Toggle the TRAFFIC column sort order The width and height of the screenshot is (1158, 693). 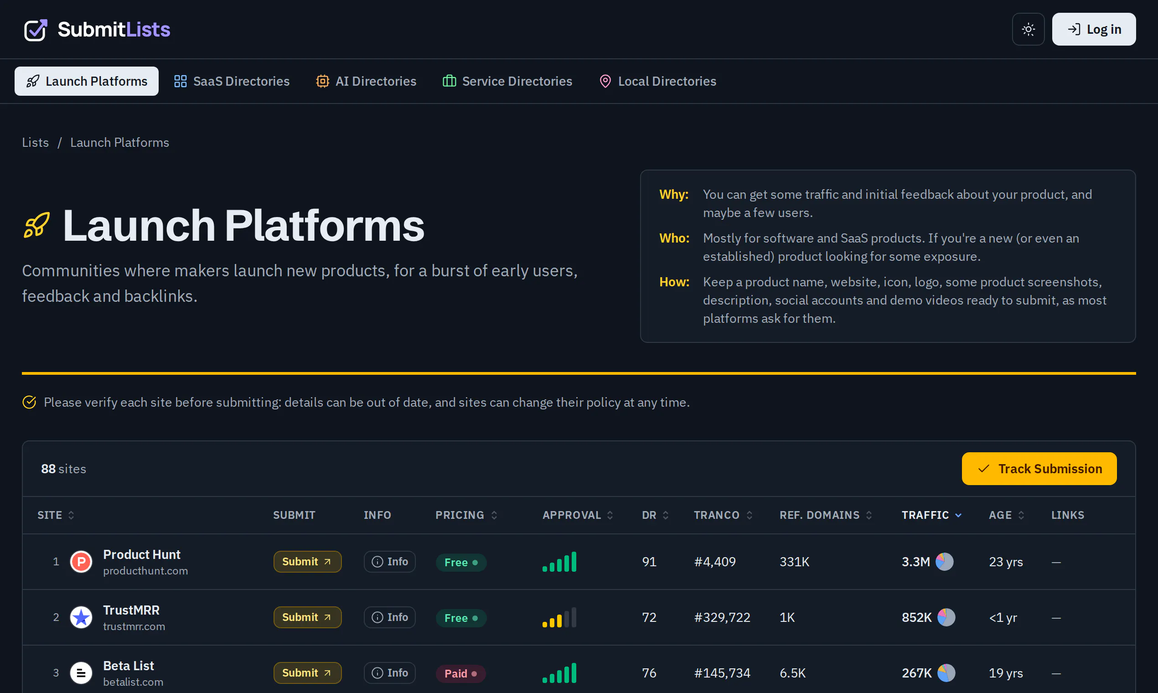point(931,515)
